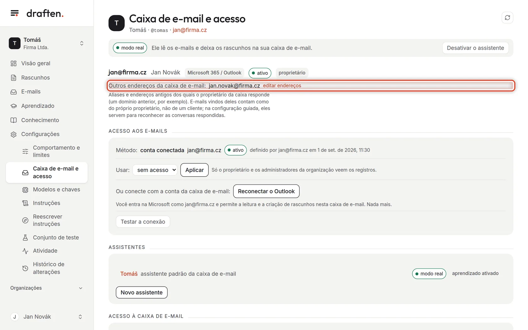Viewport: 528px width, 330px height.
Task: Click the modo real badge in top banner
Action: point(130,48)
